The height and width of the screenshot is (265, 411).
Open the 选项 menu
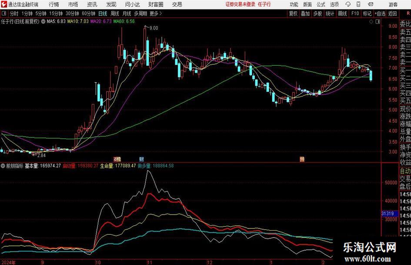click(334, 4)
